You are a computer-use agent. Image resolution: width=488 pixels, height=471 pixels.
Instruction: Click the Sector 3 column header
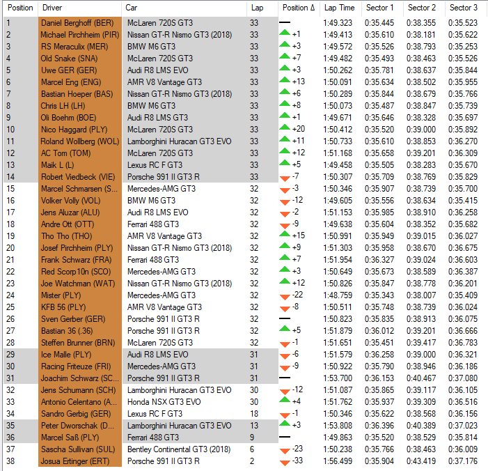[464, 8]
